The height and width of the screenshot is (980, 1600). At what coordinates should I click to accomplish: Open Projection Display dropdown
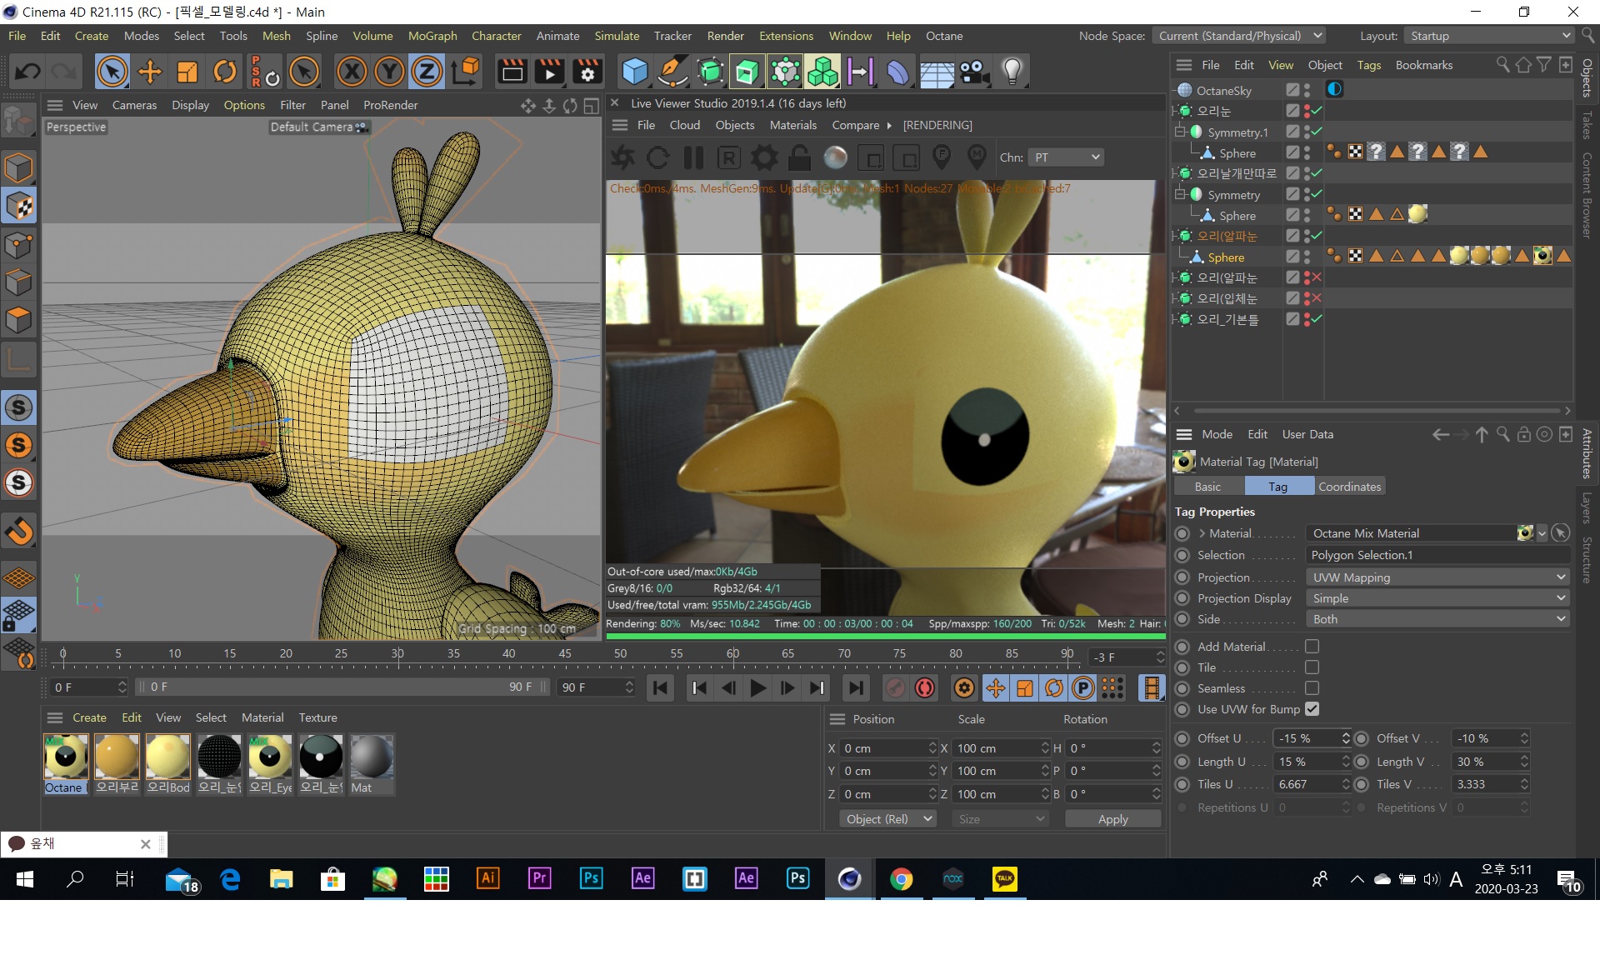(x=1437, y=598)
